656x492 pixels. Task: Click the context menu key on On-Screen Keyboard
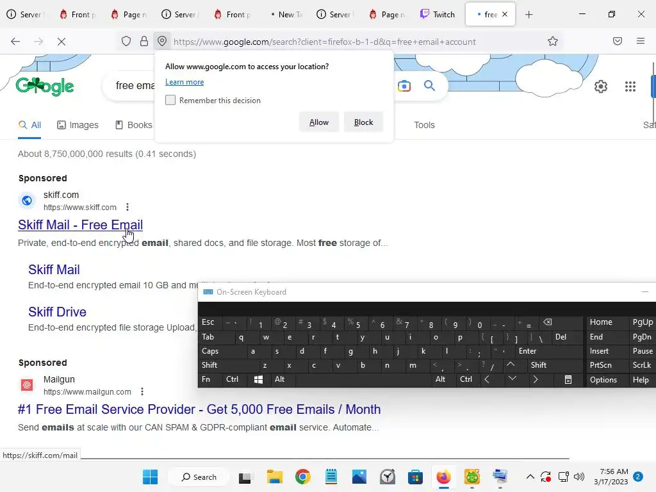coord(568,379)
